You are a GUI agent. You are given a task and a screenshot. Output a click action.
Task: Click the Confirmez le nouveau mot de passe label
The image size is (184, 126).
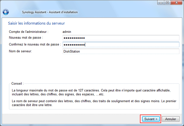pyautogui.click(x=35, y=44)
